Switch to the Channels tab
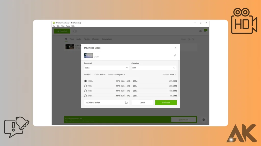The width and height of the screenshot is (261, 146). click(96, 39)
